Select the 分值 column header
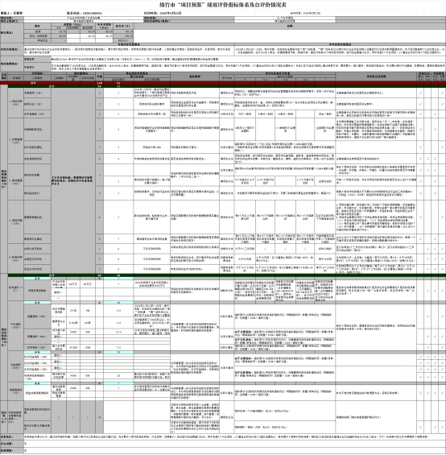 click(100, 77)
